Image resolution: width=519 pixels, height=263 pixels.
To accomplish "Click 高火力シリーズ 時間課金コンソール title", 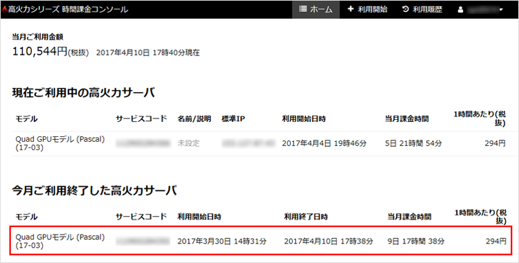I will click(x=68, y=10).
